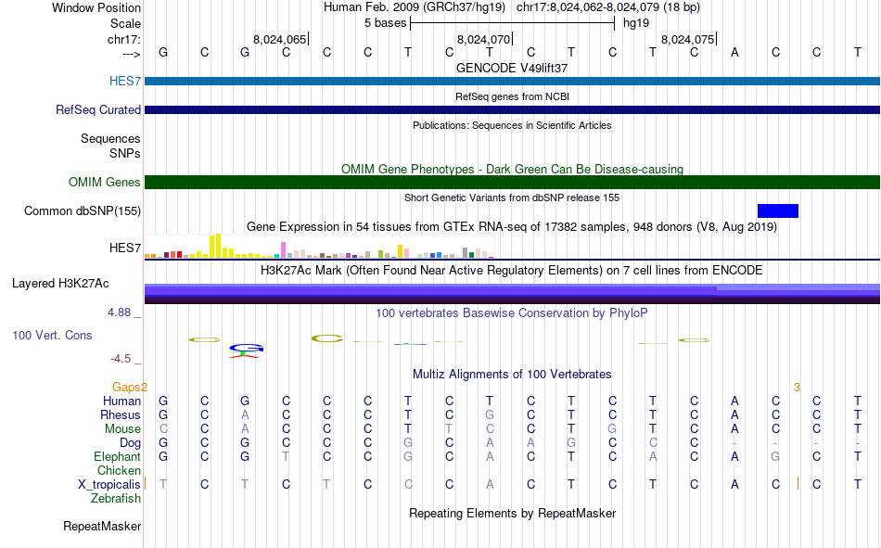Click the H3K27Ac Mark track title
The height and width of the screenshot is (548, 881).
point(512,271)
